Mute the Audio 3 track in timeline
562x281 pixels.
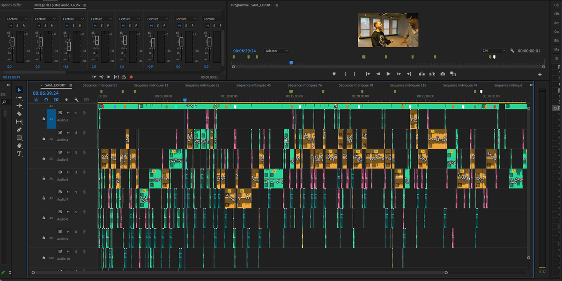tap(68, 113)
